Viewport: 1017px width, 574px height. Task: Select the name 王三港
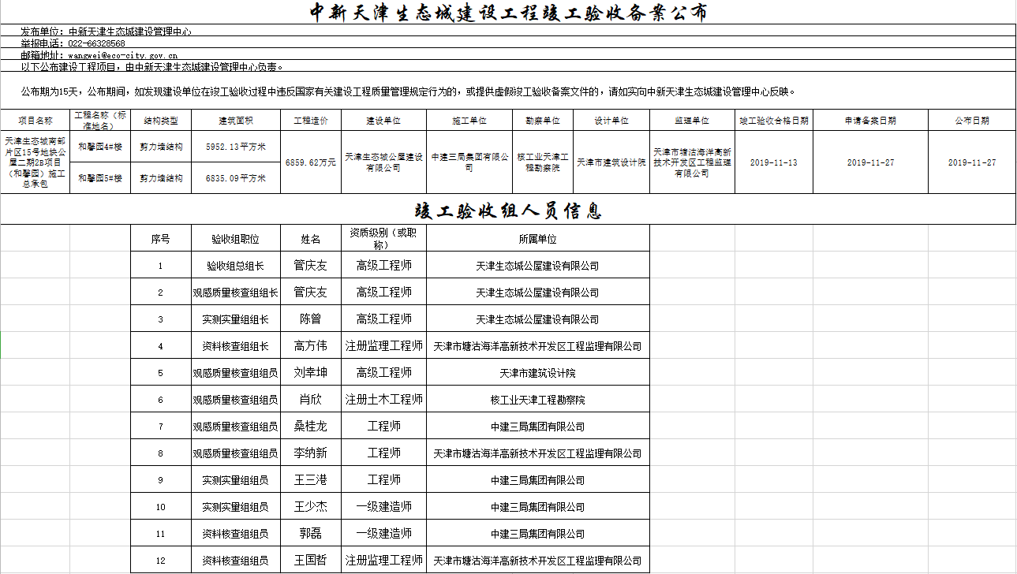pyautogui.click(x=311, y=480)
